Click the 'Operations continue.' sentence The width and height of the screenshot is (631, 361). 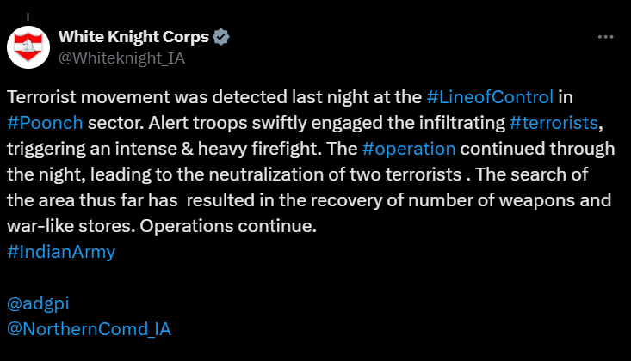(228, 226)
